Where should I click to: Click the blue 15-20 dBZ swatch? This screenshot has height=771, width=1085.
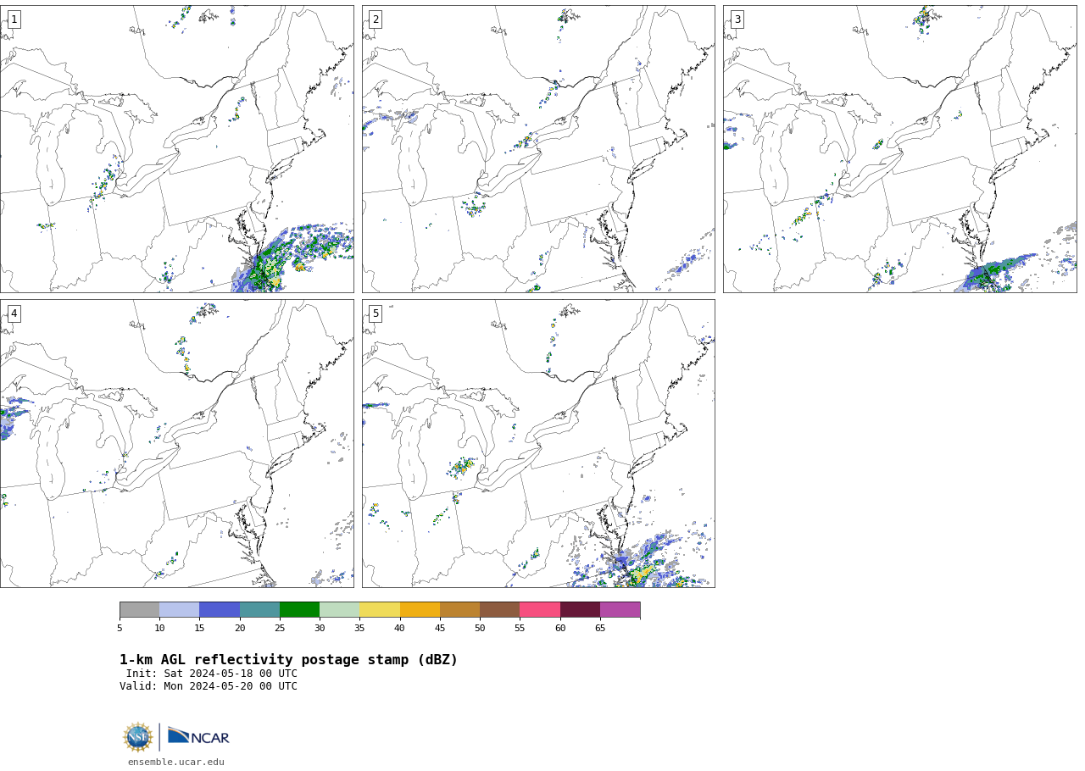tap(220, 610)
